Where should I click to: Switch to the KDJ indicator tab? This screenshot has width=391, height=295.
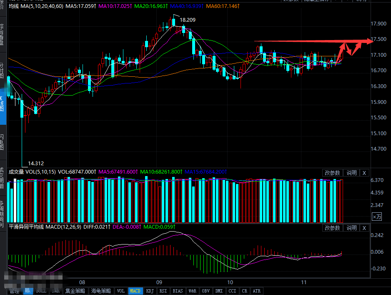tap(149, 291)
